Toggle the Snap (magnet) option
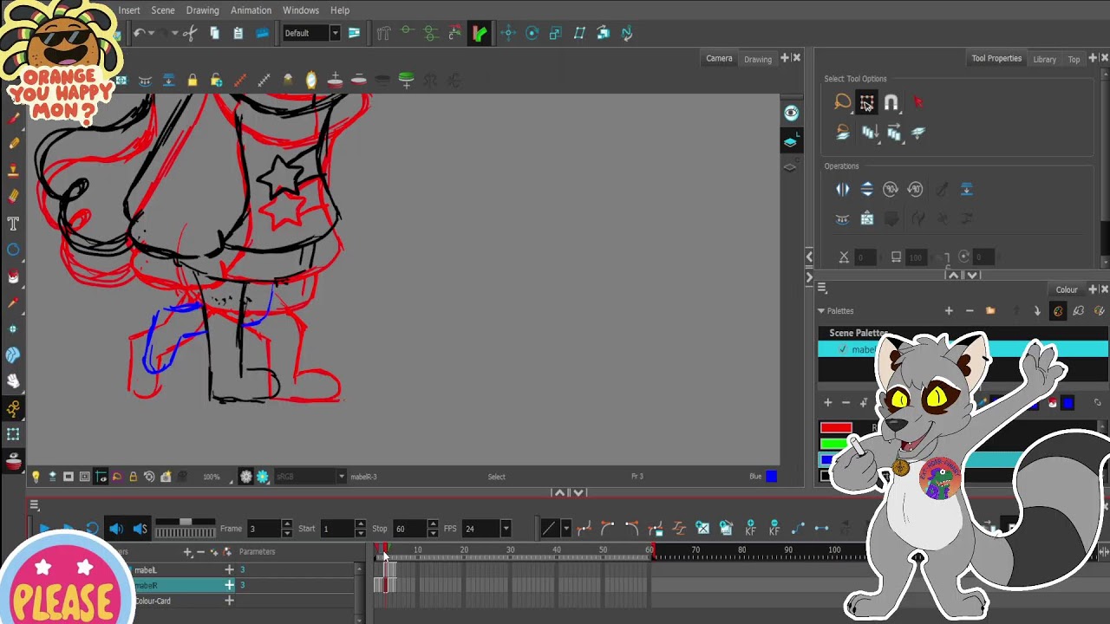The width and height of the screenshot is (1110, 624). pyautogui.click(x=891, y=102)
